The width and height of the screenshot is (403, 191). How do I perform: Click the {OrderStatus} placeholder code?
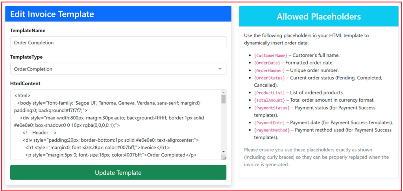click(270, 78)
